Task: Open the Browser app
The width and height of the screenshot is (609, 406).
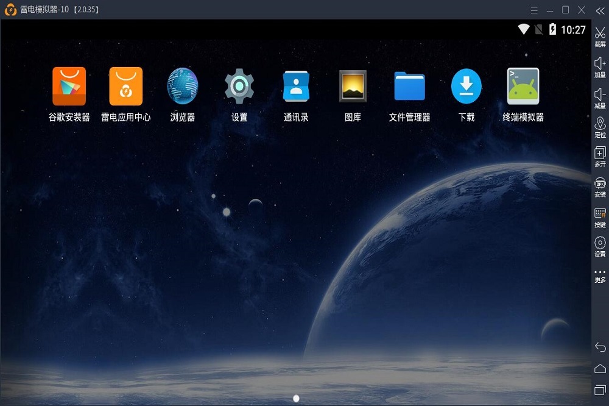Action: 181,85
